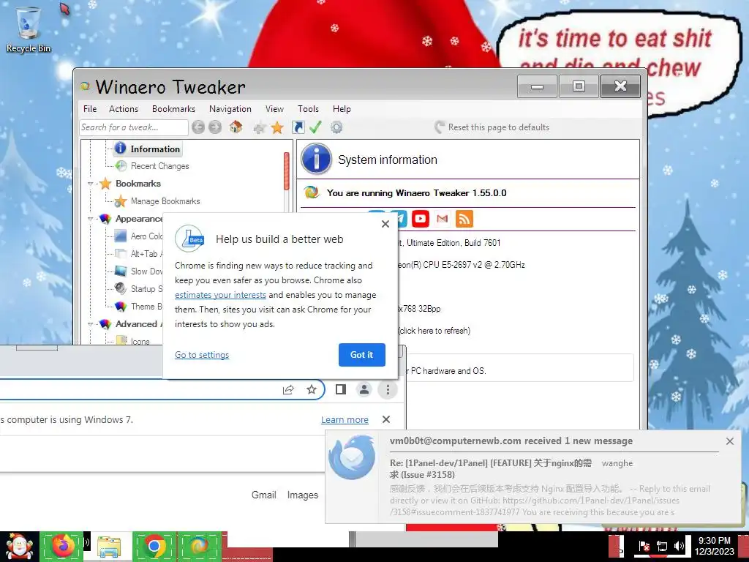749x562 pixels.
Task: Open the View menu
Action: [274, 109]
